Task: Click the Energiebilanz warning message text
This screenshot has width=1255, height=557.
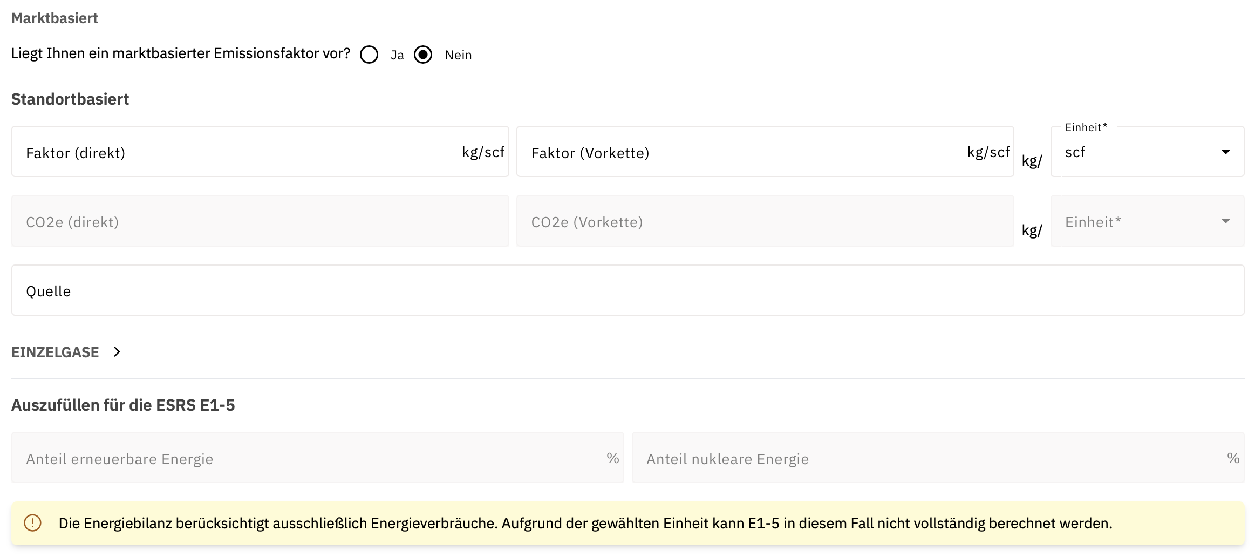Action: (585, 524)
